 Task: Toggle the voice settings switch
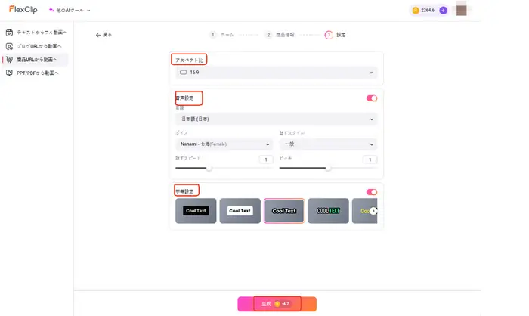pyautogui.click(x=372, y=98)
